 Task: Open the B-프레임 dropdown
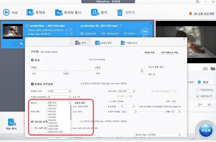(128, 107)
